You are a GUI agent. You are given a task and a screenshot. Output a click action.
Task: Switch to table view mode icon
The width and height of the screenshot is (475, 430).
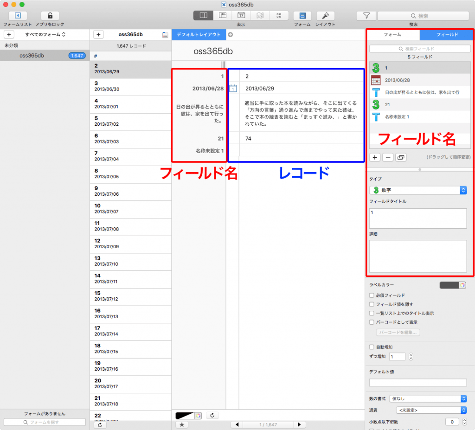pyautogui.click(x=222, y=15)
